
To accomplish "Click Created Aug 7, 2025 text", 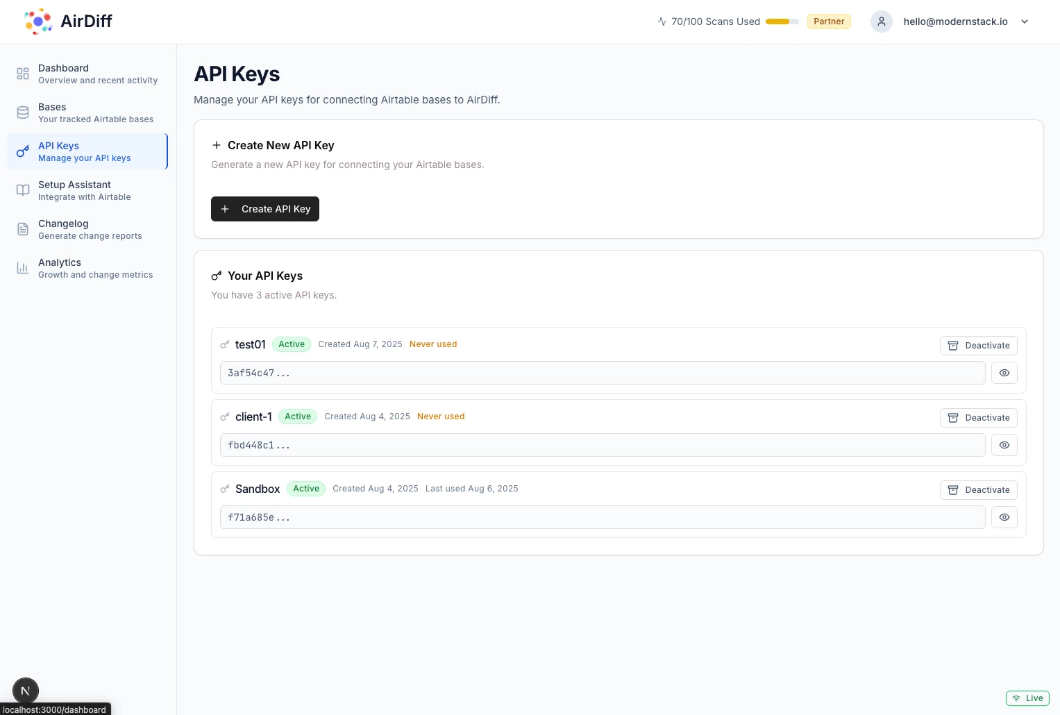I will (x=360, y=344).
